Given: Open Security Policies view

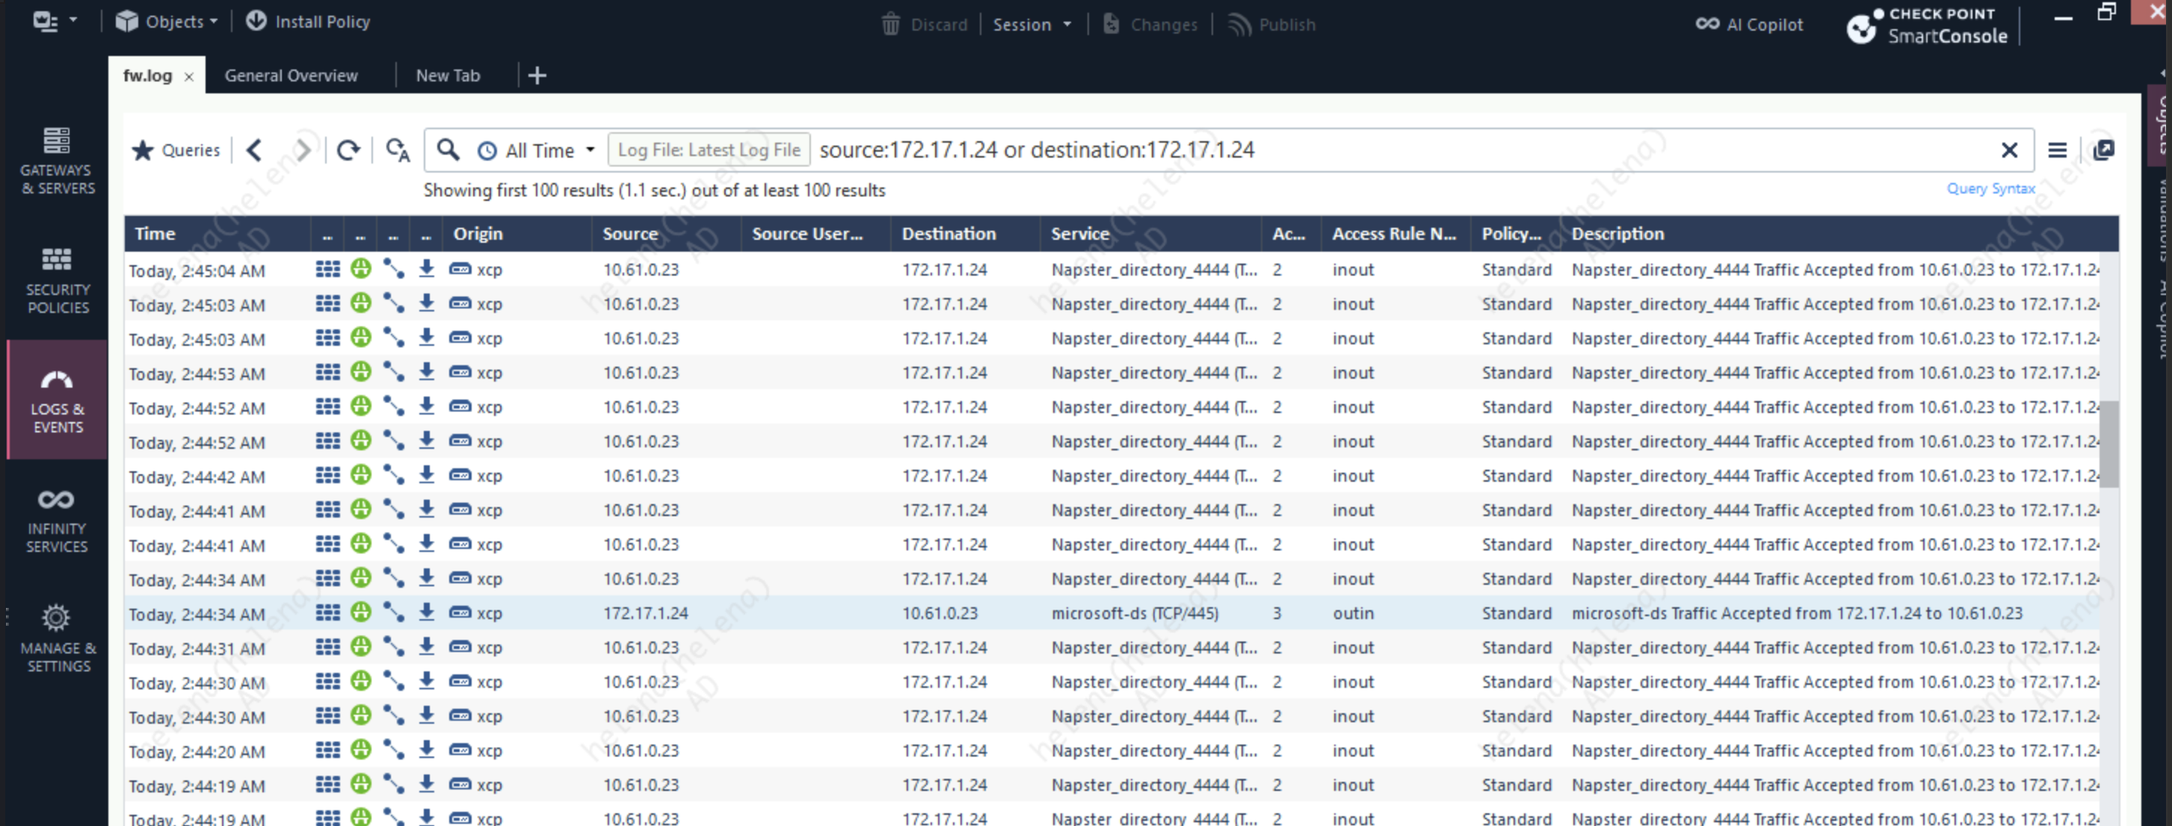Looking at the screenshot, I should click(x=57, y=281).
